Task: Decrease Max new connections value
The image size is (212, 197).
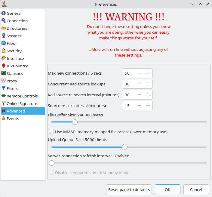Action: 140,73
